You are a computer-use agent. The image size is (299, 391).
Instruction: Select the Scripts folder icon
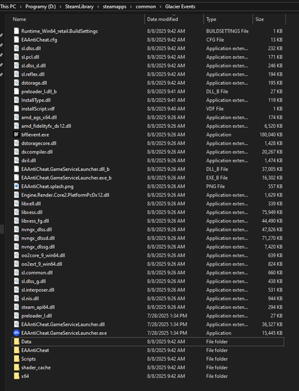[16, 359]
